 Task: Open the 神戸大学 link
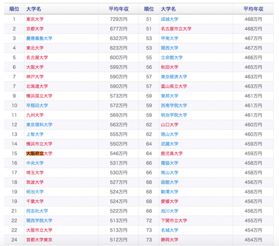35,77
